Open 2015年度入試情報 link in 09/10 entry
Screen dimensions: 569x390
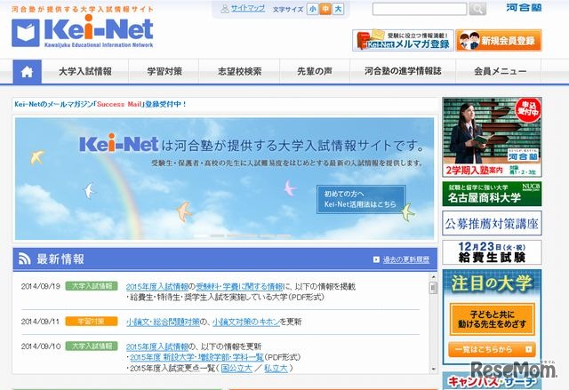tap(157, 346)
